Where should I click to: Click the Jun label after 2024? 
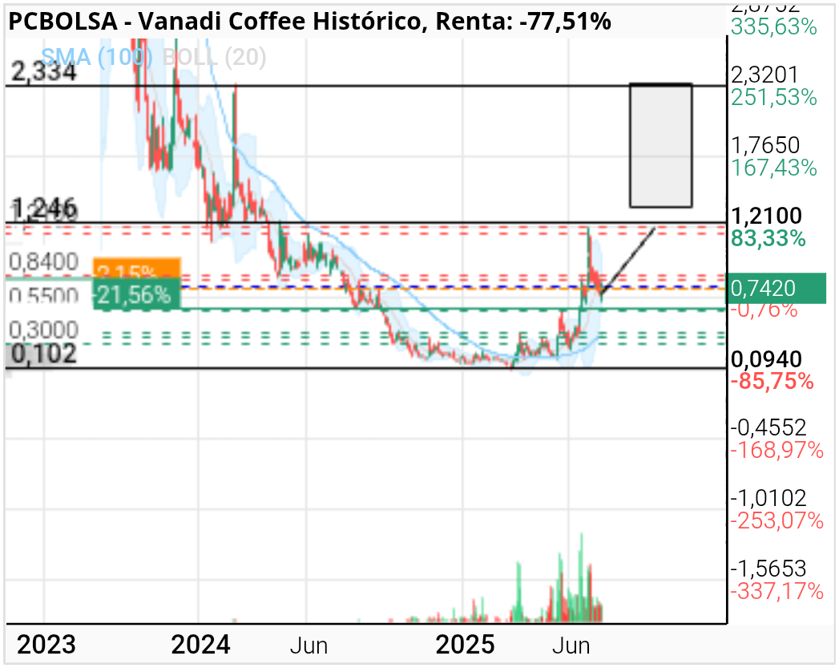pyautogui.click(x=309, y=646)
